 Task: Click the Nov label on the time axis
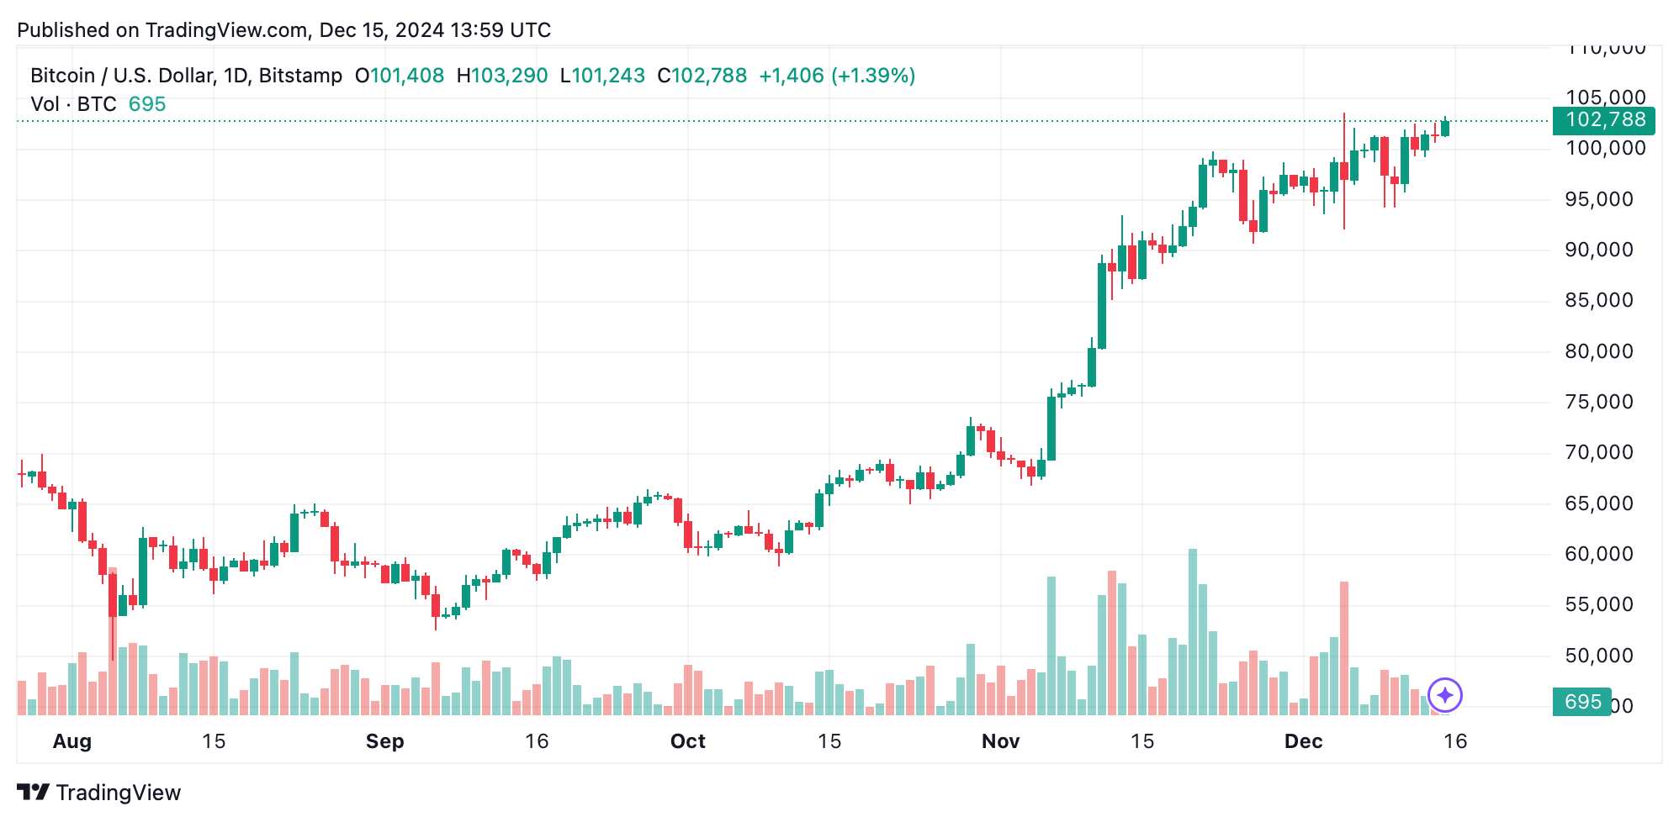click(x=1001, y=741)
